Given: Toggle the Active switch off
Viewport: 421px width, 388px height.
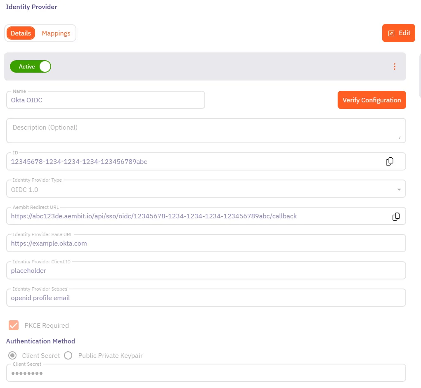Looking at the screenshot, I should (x=31, y=66).
